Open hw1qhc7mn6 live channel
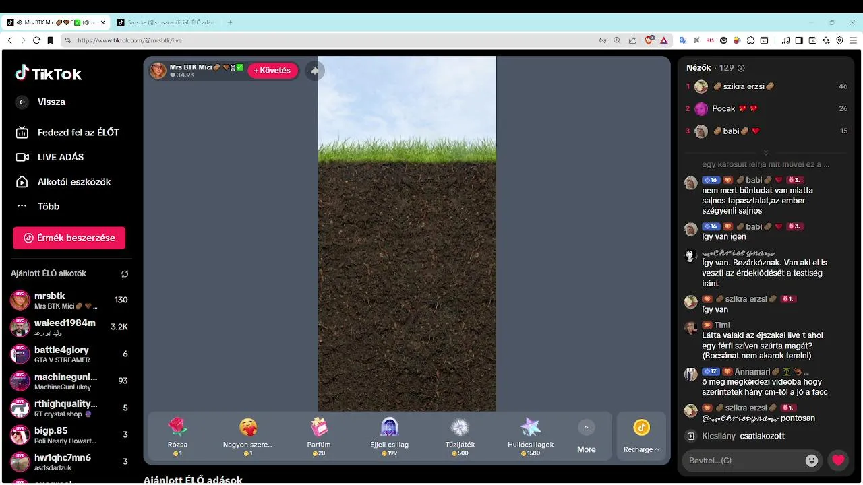This screenshot has height=485, width=863. click(69, 462)
